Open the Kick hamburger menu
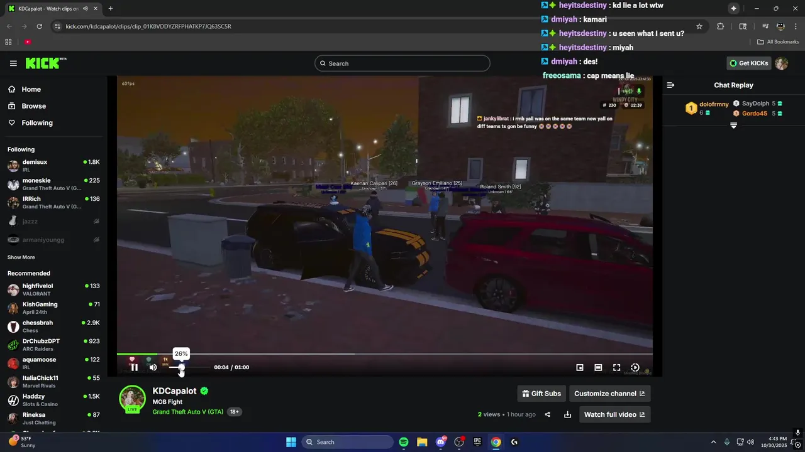The image size is (805, 452). [x=13, y=63]
